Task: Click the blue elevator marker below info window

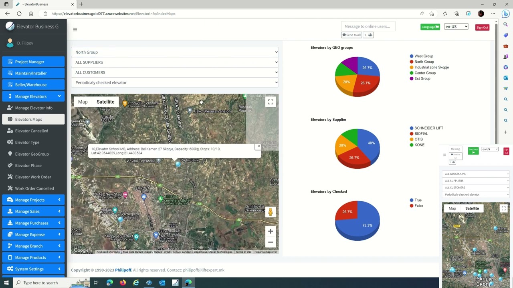Action: click(178, 164)
